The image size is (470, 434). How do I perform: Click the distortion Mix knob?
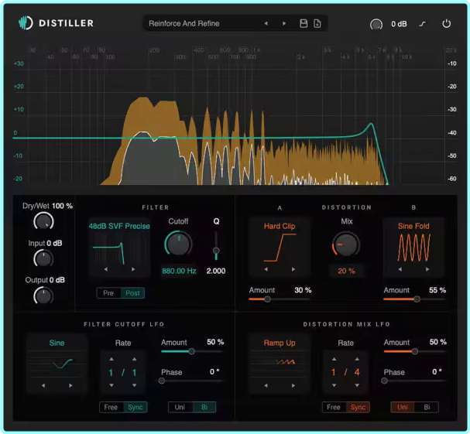[x=346, y=244]
